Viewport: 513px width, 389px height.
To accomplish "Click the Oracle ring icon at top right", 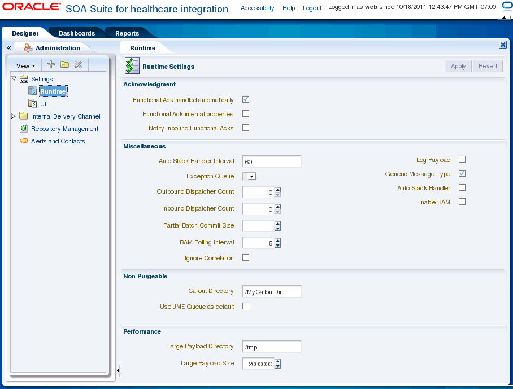I will click(x=507, y=7).
